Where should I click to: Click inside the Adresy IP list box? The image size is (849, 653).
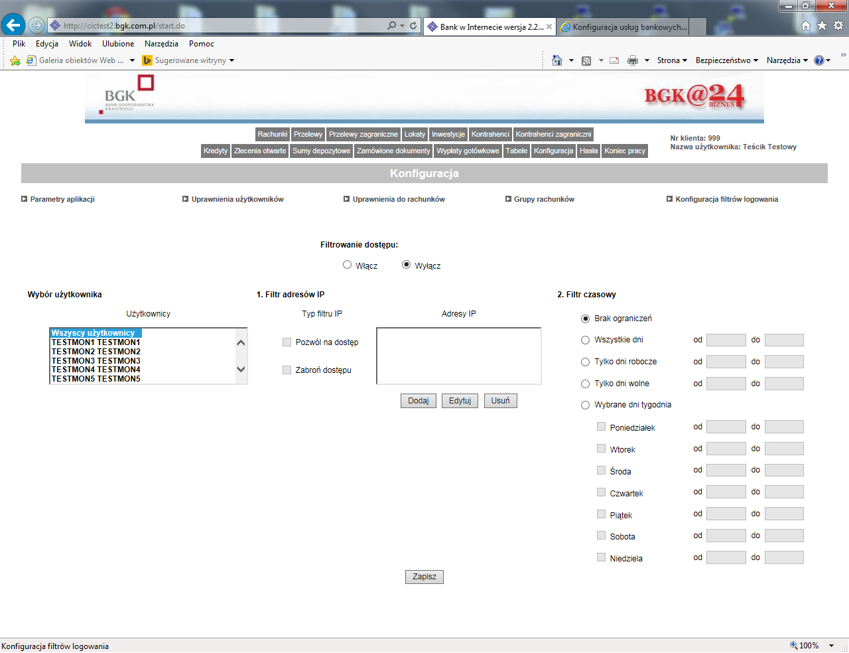[x=459, y=356]
